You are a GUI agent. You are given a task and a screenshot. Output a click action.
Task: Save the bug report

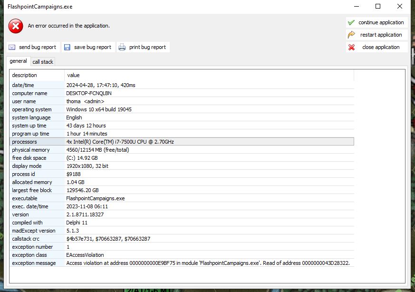[x=88, y=48]
